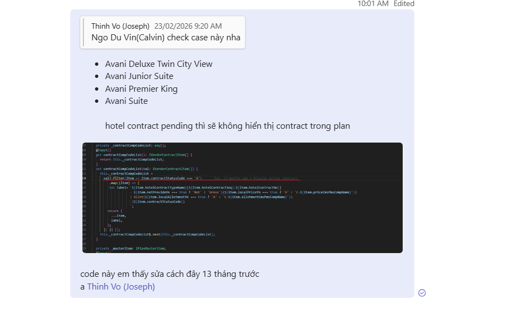
Task: Click the text 'code này em thấy sửa cách đây 13 tháng trước'
Action: point(170,274)
